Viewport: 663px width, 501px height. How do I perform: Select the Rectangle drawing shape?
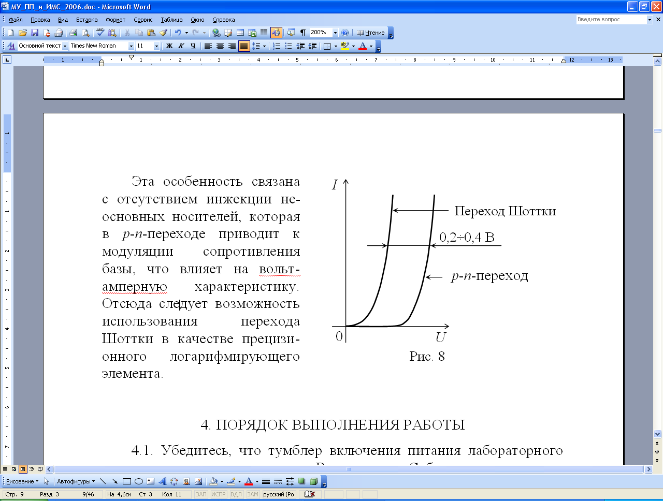click(126, 481)
